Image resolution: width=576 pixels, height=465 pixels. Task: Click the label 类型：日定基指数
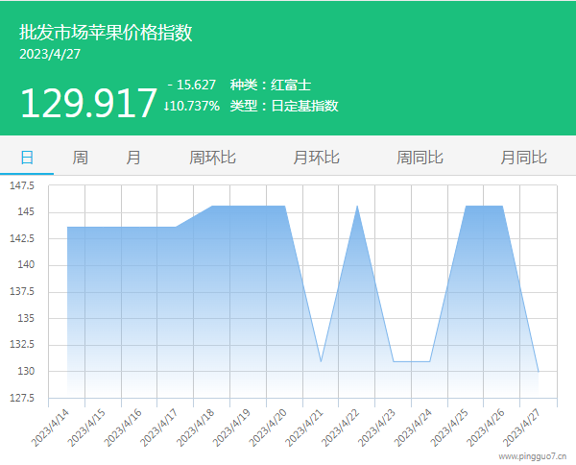click(284, 106)
